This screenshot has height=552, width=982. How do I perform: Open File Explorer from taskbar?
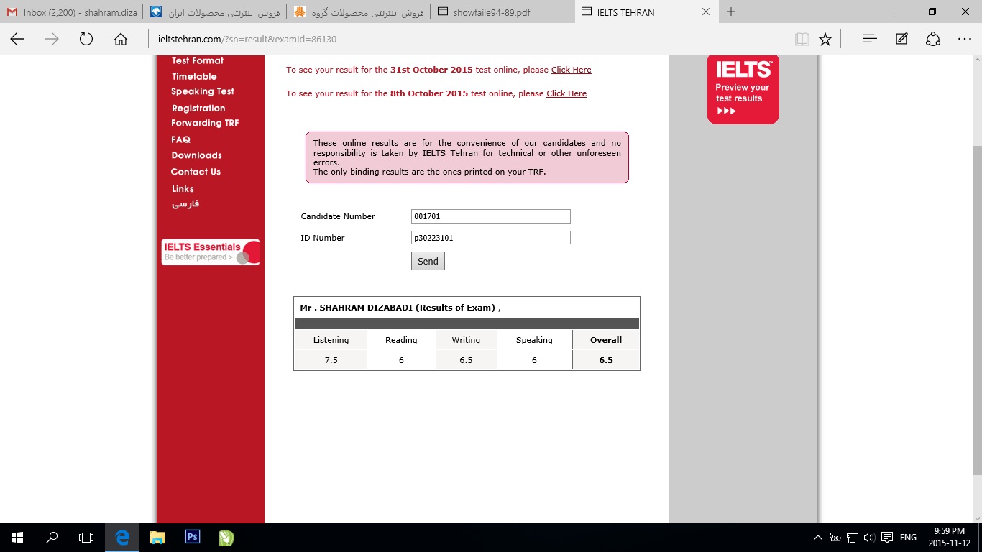(x=157, y=537)
